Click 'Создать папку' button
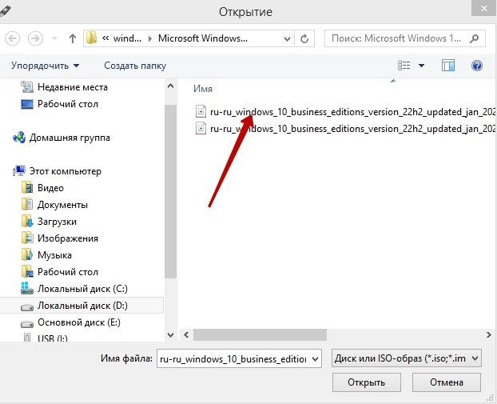Viewport: 497px width, 404px height. 135,66
